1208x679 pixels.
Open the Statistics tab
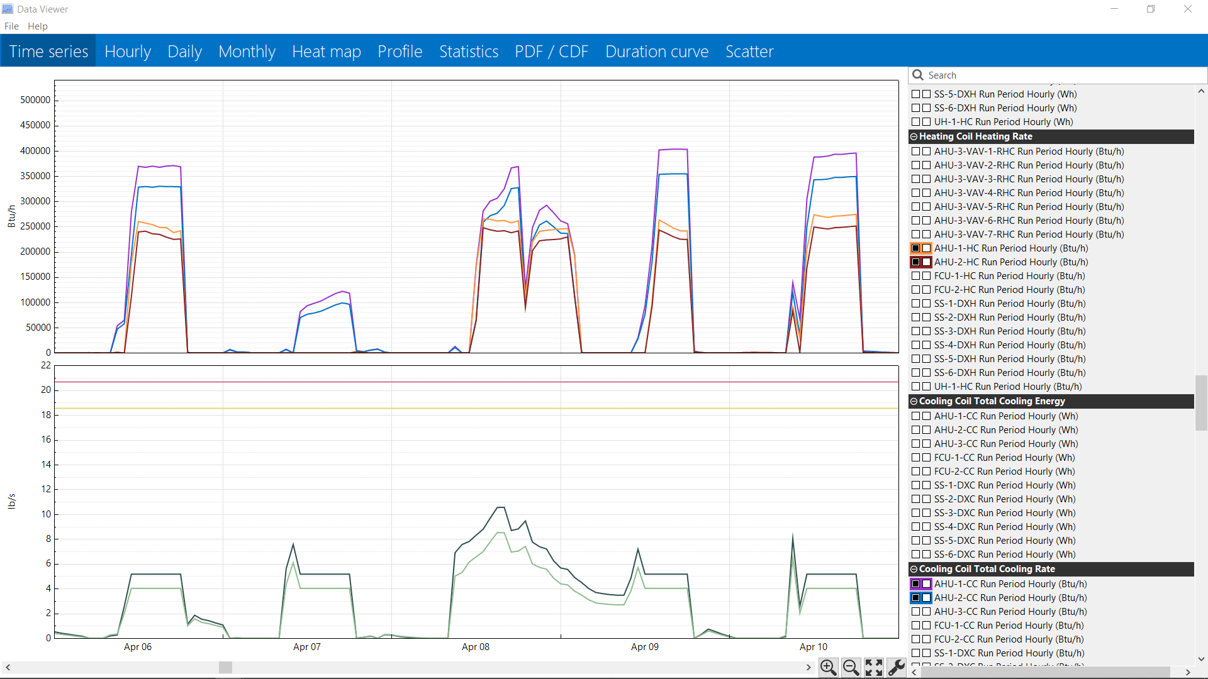click(x=469, y=51)
